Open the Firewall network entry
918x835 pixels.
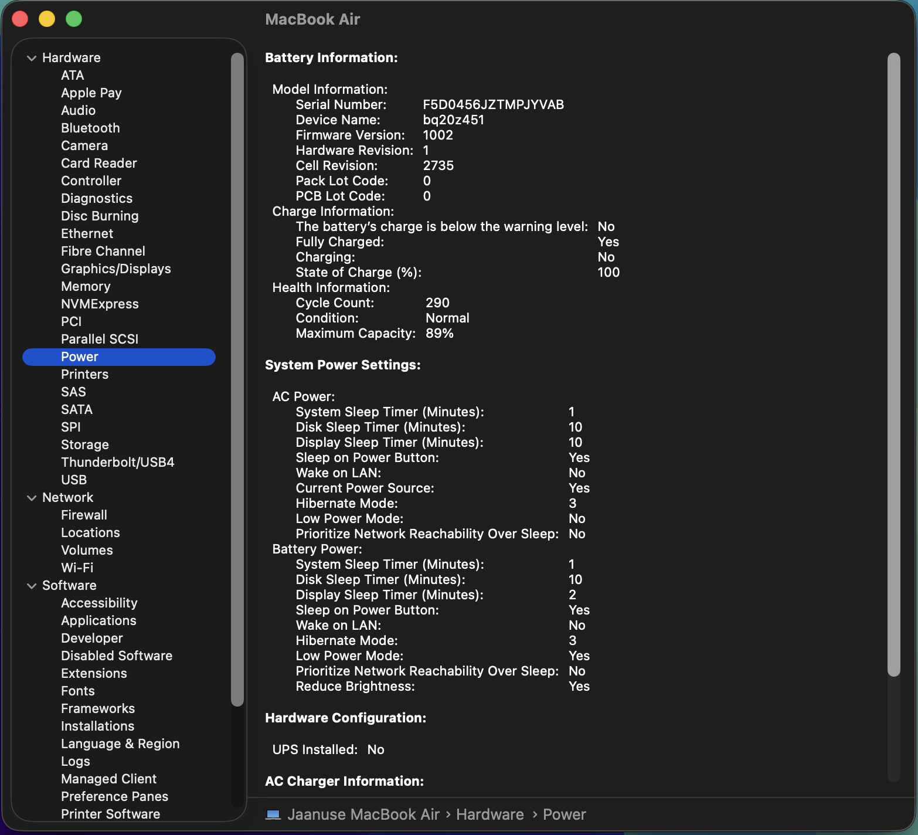(84, 515)
